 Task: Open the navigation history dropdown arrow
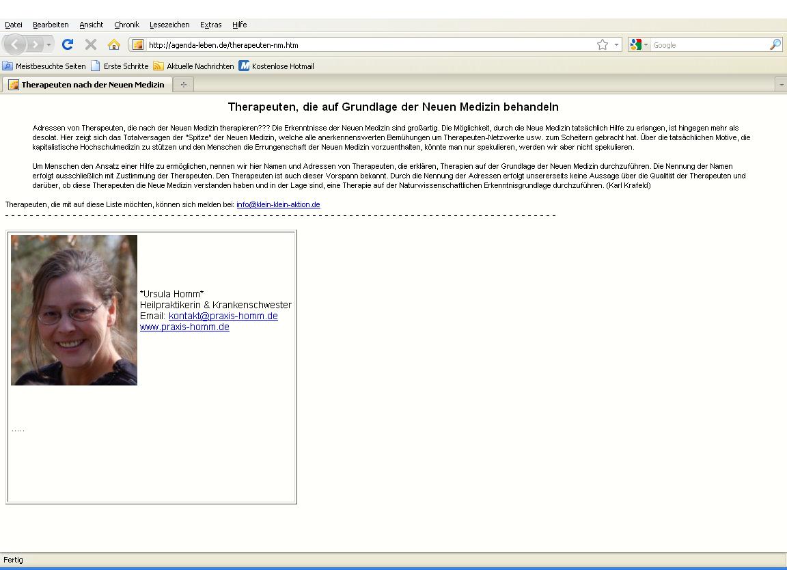click(49, 44)
